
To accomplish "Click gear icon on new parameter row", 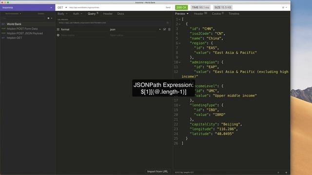I will (58, 35).
